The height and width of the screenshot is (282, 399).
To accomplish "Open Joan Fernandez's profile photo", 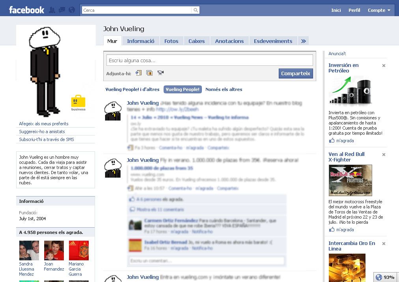I will 54,250.
